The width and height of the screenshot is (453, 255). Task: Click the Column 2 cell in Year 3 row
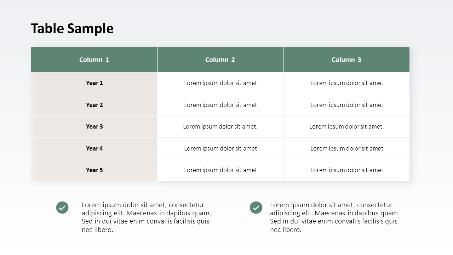[220, 126]
